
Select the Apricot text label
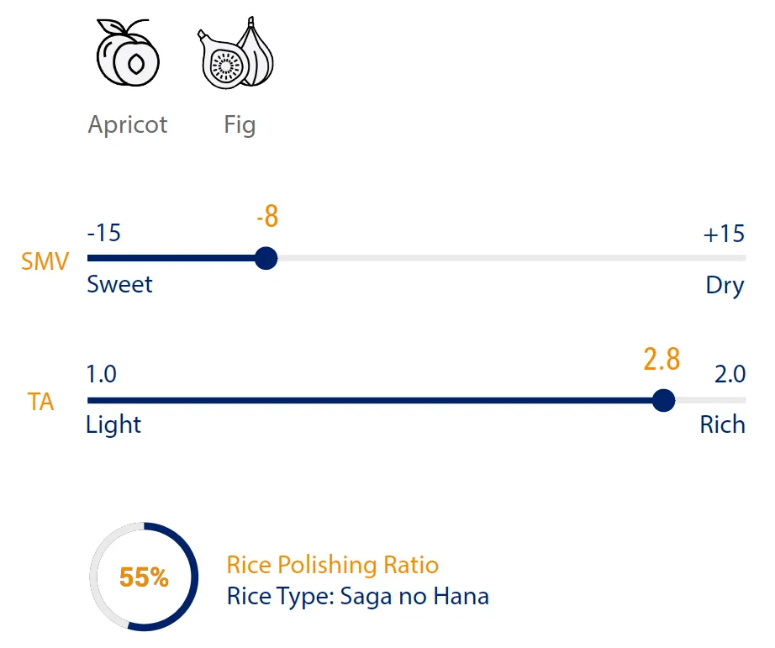(128, 125)
